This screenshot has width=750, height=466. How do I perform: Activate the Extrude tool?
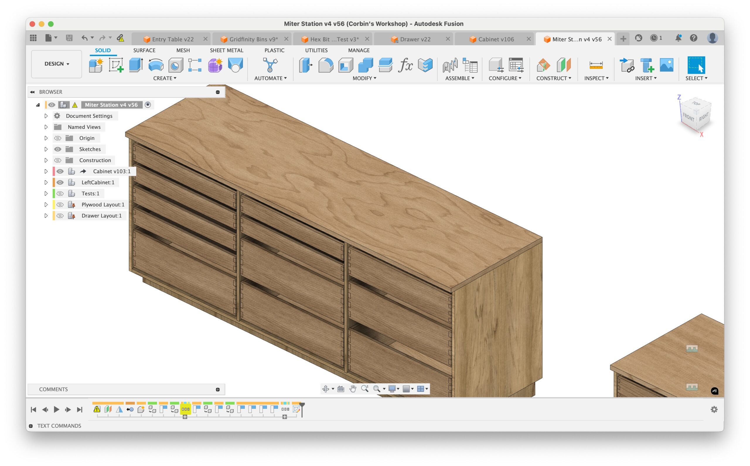tap(136, 65)
